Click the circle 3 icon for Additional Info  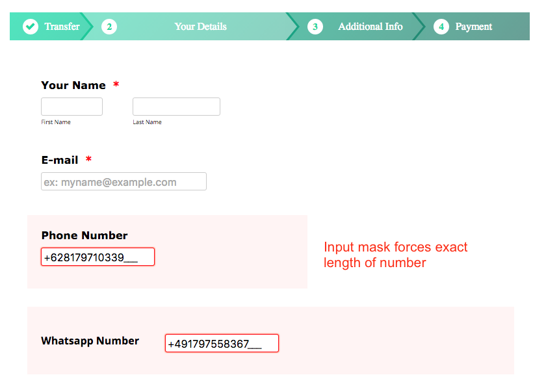click(315, 27)
